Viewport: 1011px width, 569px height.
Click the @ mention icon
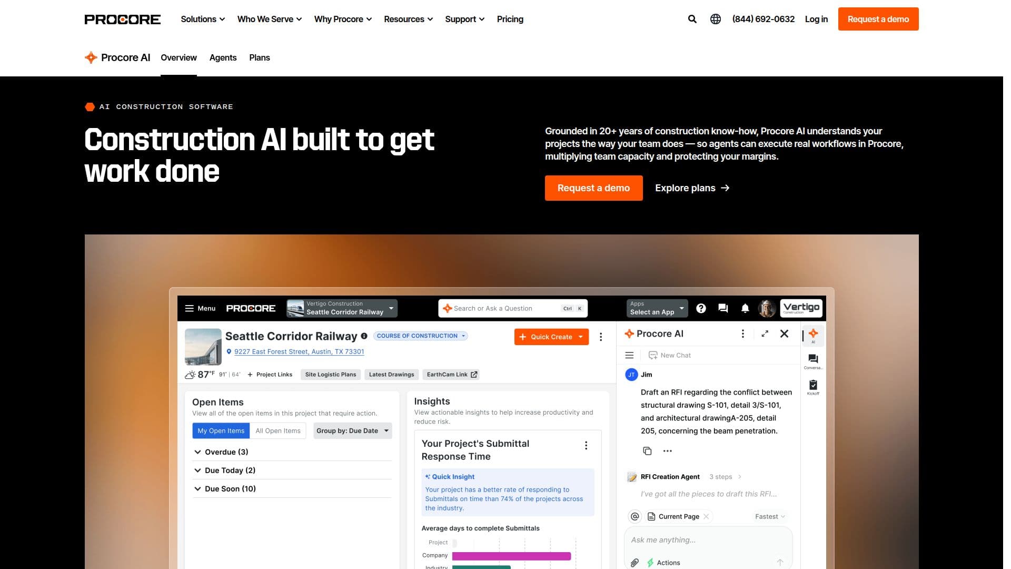(635, 516)
